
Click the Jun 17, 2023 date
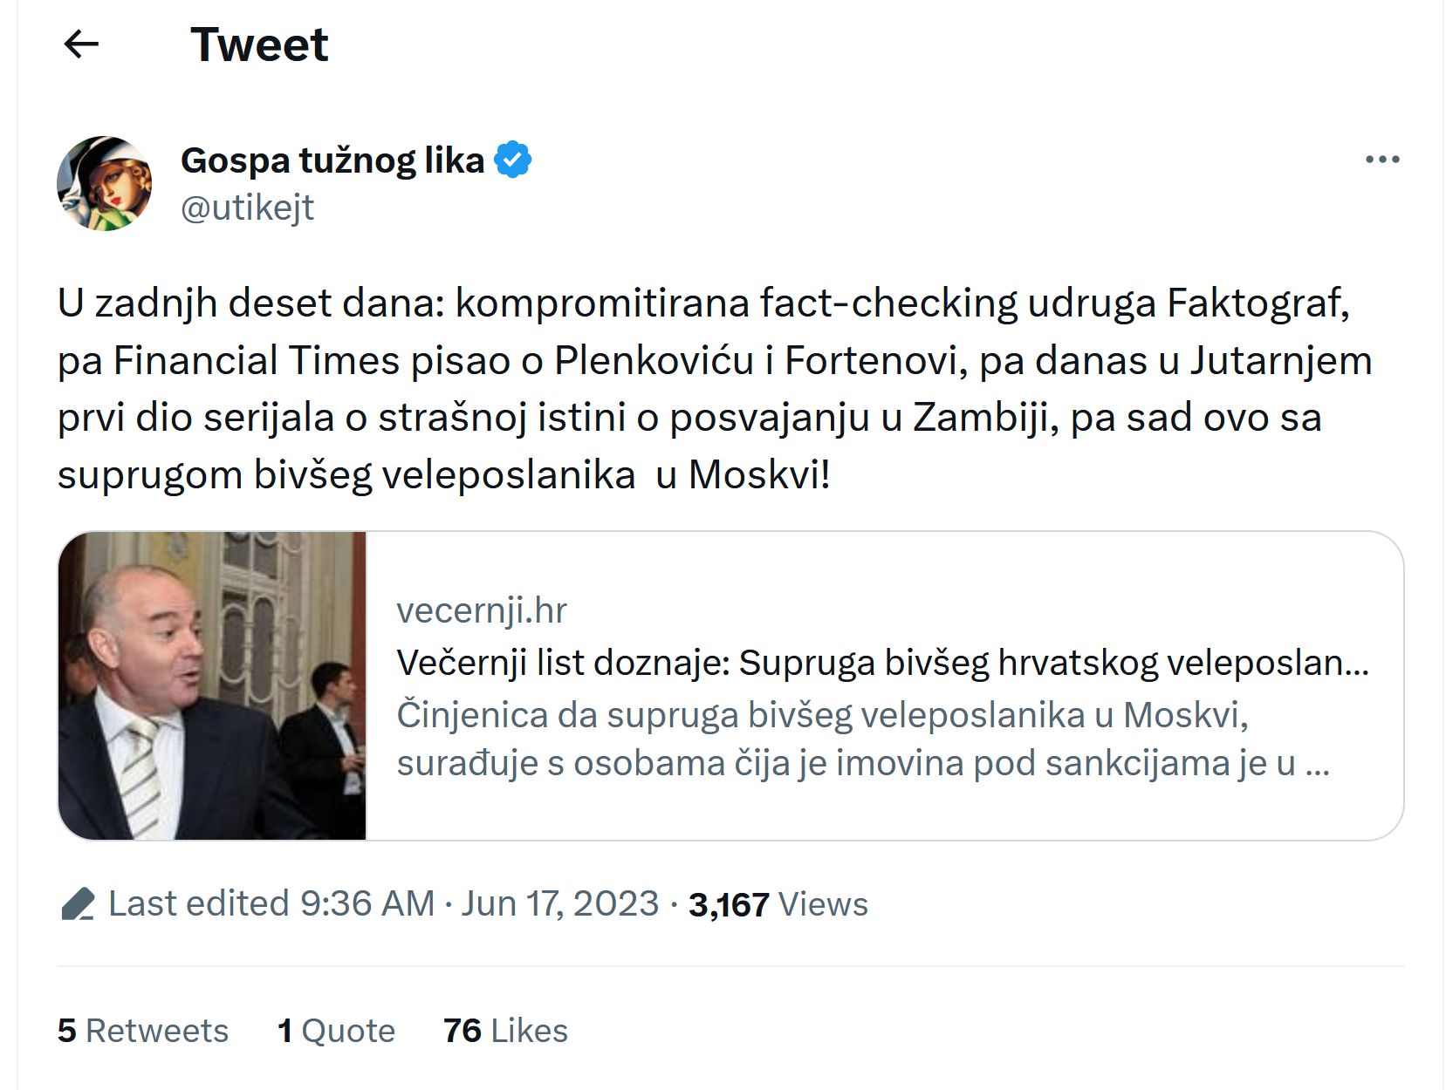[559, 903]
